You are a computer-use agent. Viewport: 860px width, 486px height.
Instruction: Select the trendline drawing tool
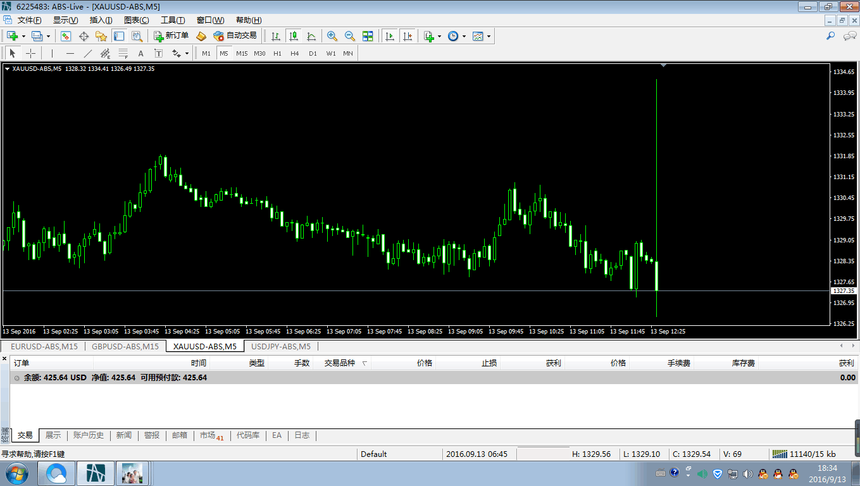tap(87, 53)
